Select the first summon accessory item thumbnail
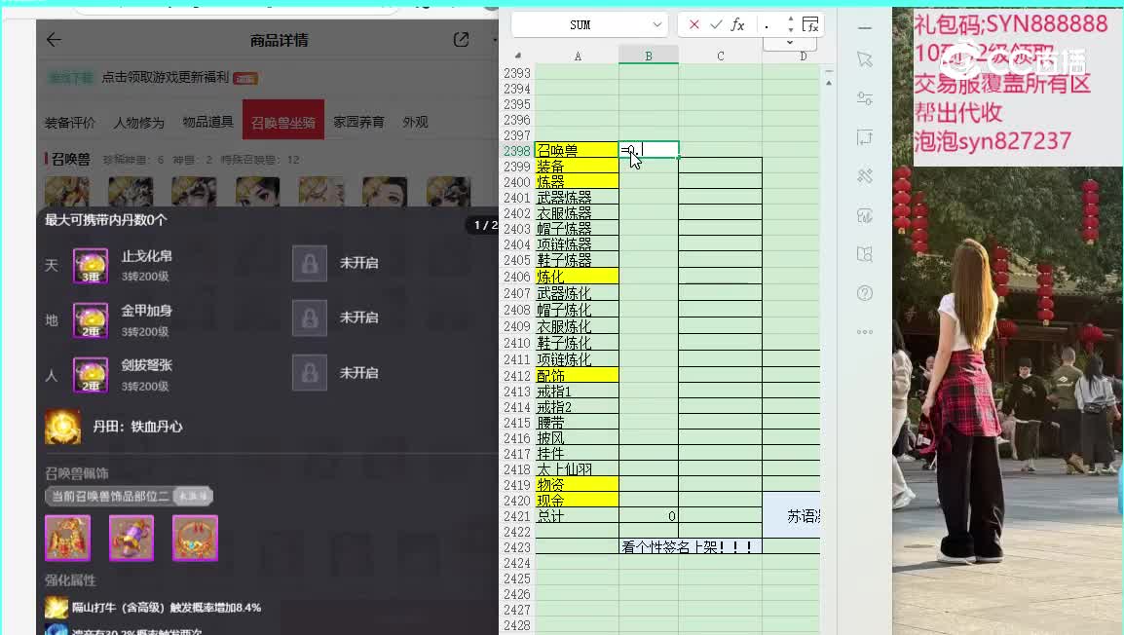Viewport: 1124px width, 635px height. click(x=67, y=538)
